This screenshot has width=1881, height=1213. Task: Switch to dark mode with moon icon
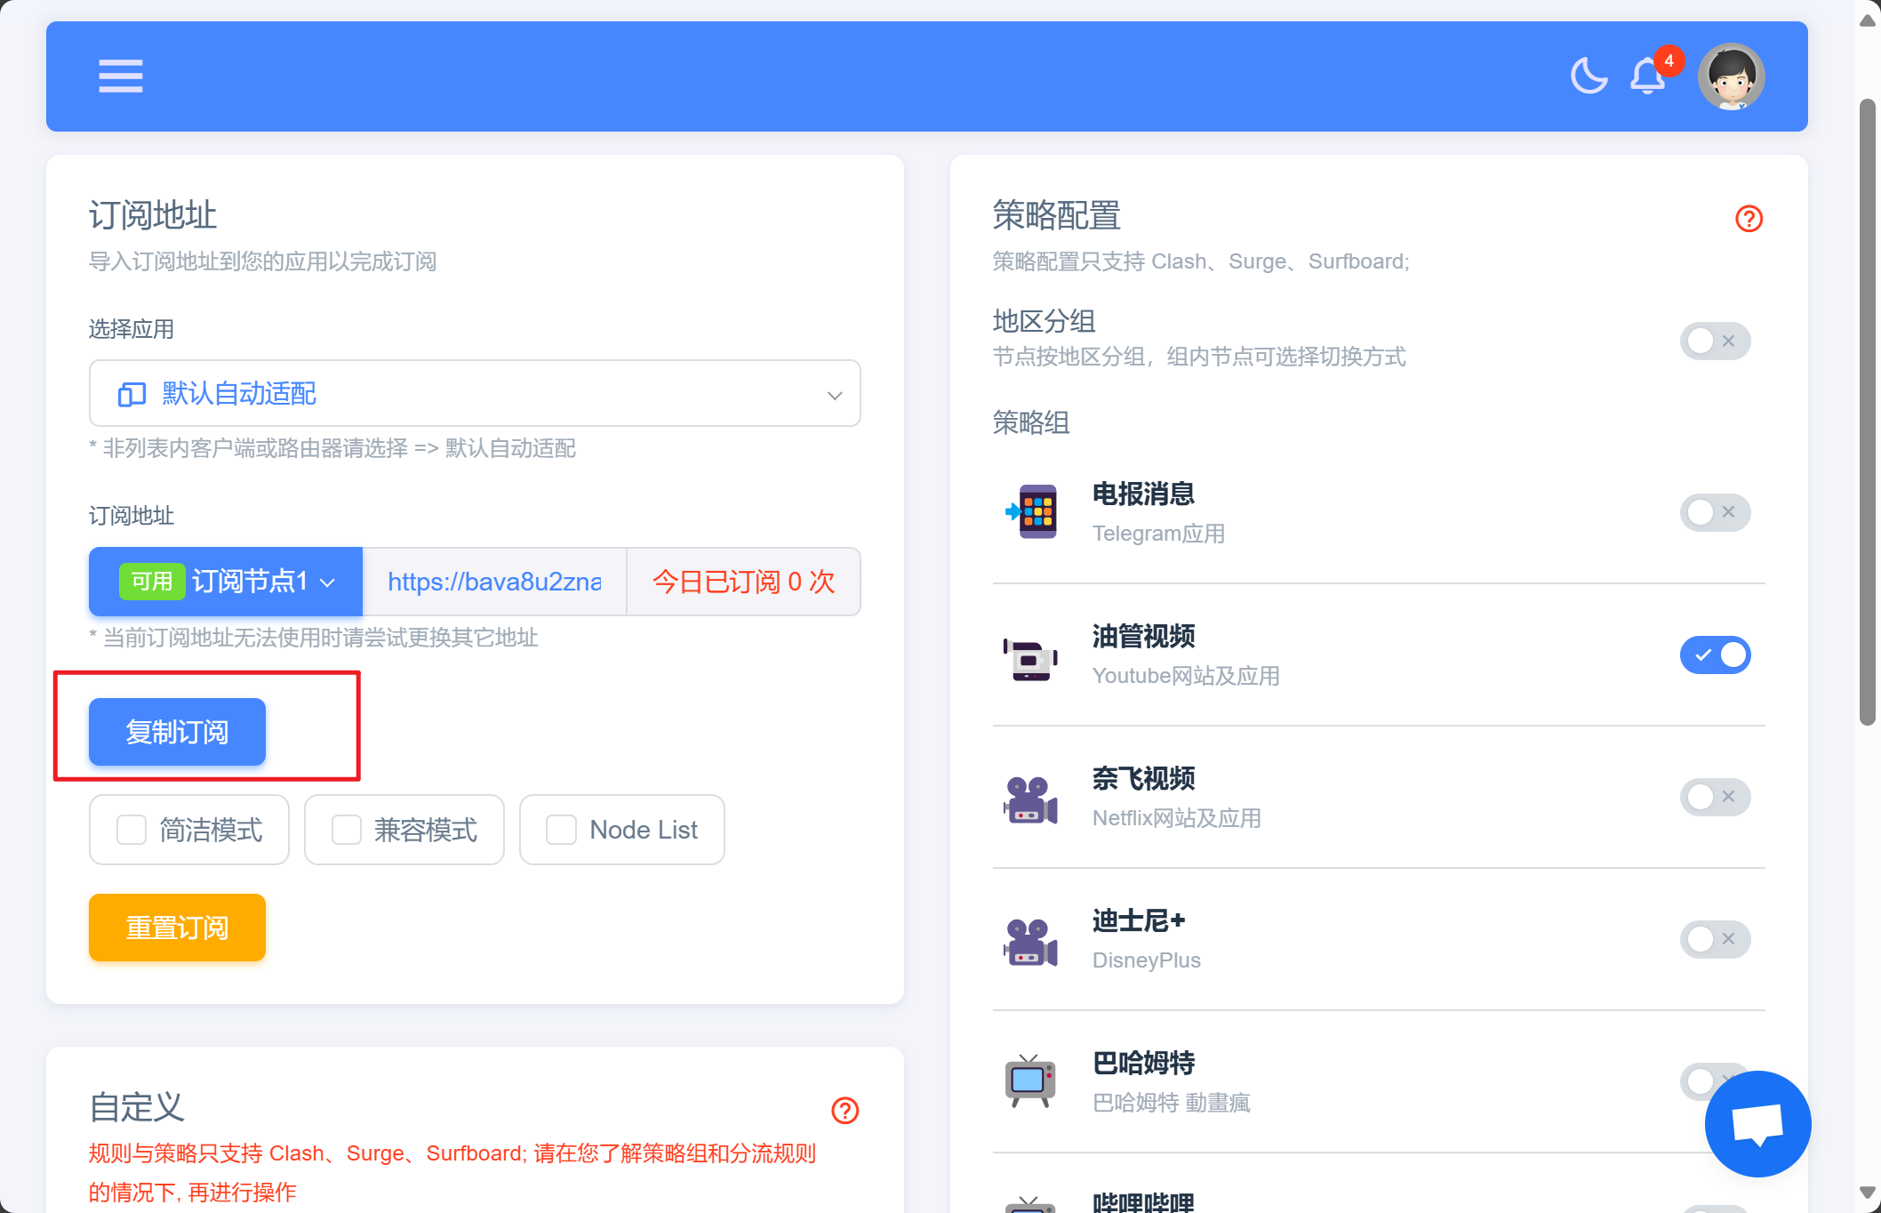[1589, 76]
